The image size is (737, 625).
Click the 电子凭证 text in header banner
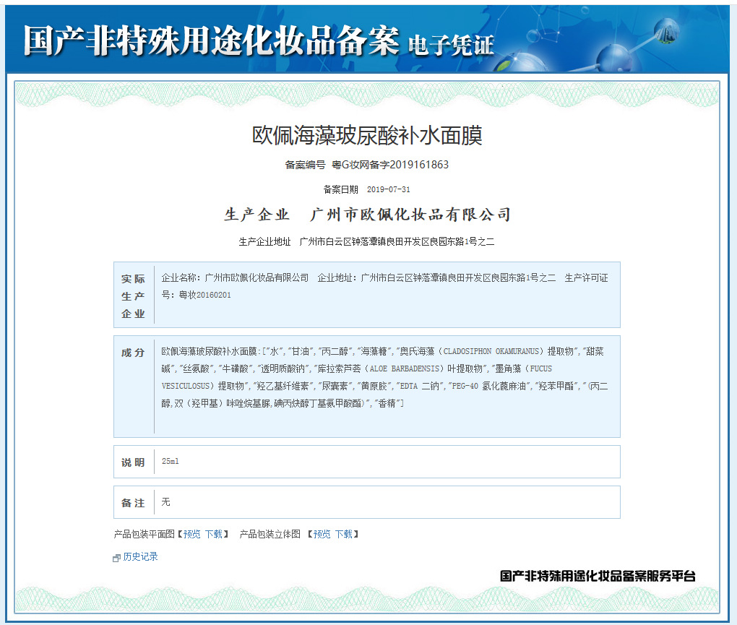(451, 46)
